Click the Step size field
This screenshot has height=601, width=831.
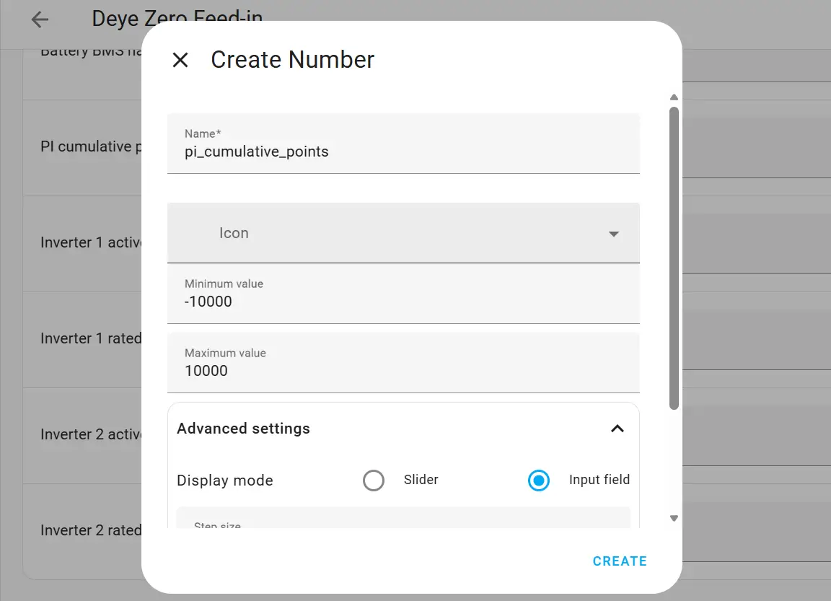tap(403, 521)
